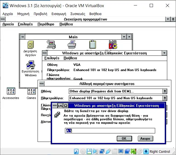The width and height of the screenshot is (176, 155).
Task: Open VirtualBox Προβολή menu
Action: [x=40, y=14]
